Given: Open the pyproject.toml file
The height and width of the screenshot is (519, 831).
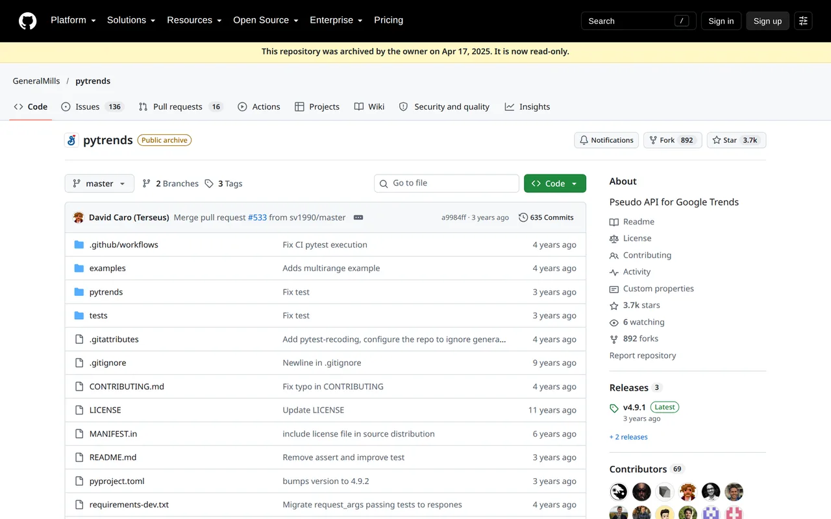Looking at the screenshot, I should click(117, 481).
